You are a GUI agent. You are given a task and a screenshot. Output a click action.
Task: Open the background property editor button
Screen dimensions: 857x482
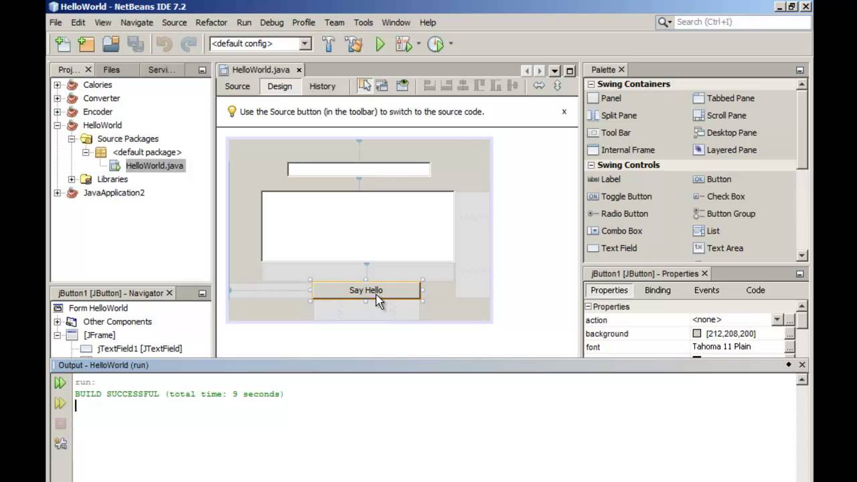point(790,333)
